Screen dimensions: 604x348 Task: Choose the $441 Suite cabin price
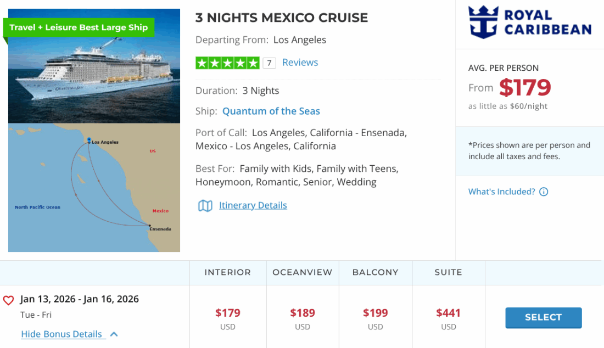click(448, 313)
